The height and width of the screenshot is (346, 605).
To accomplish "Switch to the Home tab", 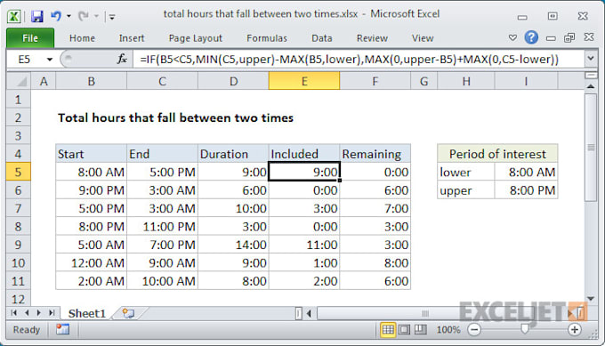I will coord(82,38).
